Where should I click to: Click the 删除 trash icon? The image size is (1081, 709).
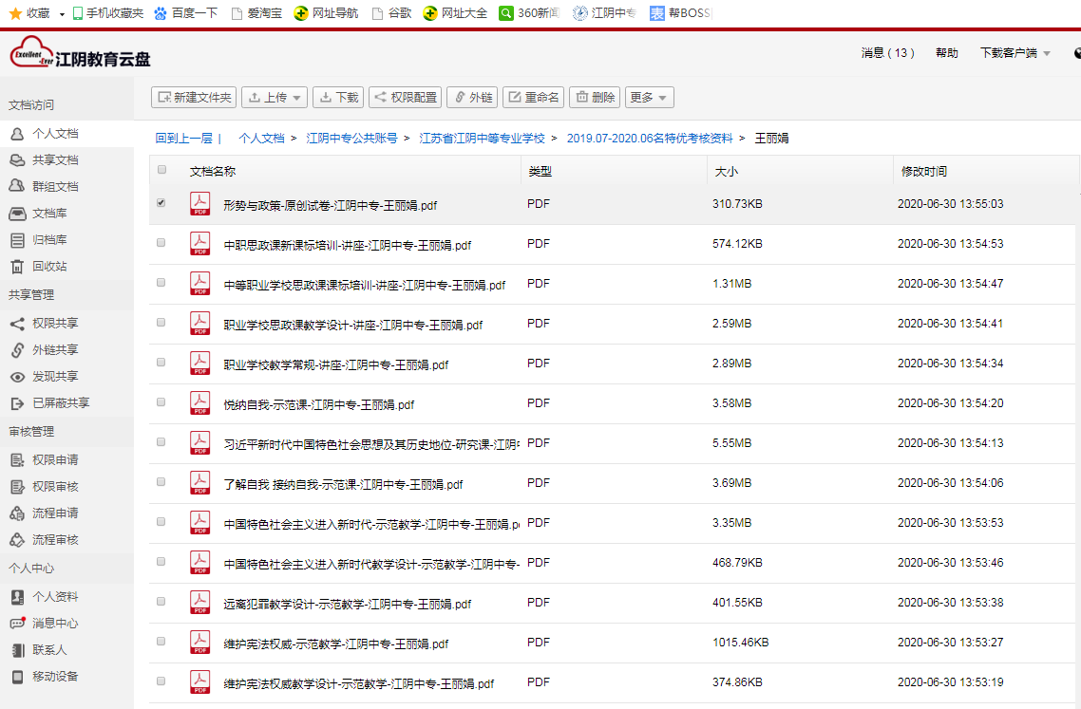pyautogui.click(x=581, y=98)
